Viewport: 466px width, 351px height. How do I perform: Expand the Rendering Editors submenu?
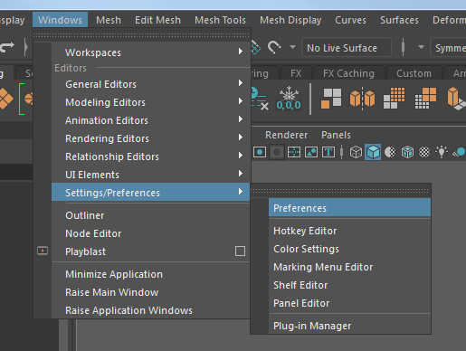click(151, 138)
